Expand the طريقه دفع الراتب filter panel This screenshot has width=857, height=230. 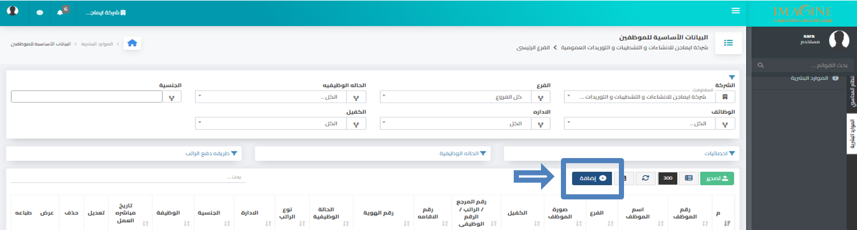[123, 154]
